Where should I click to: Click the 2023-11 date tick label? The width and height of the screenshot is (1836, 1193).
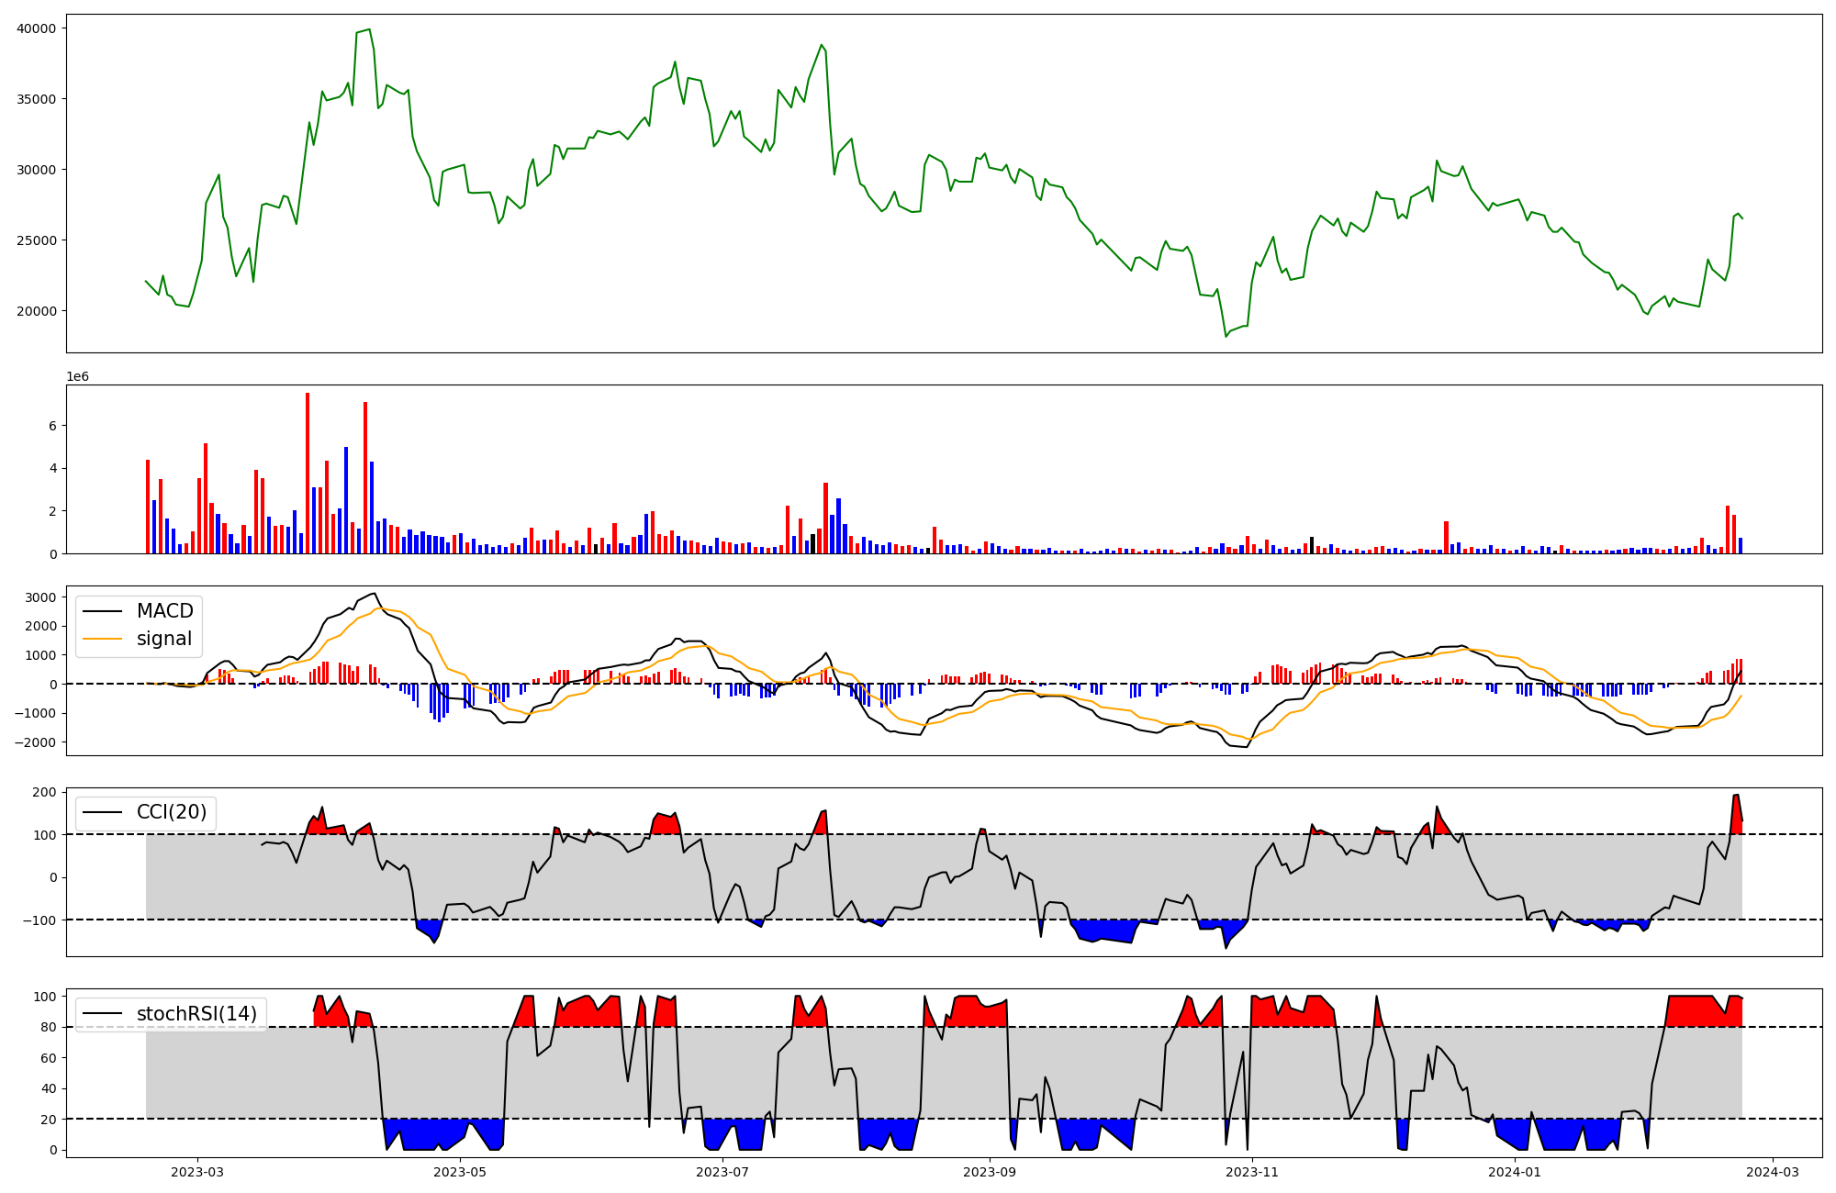click(x=1252, y=1172)
